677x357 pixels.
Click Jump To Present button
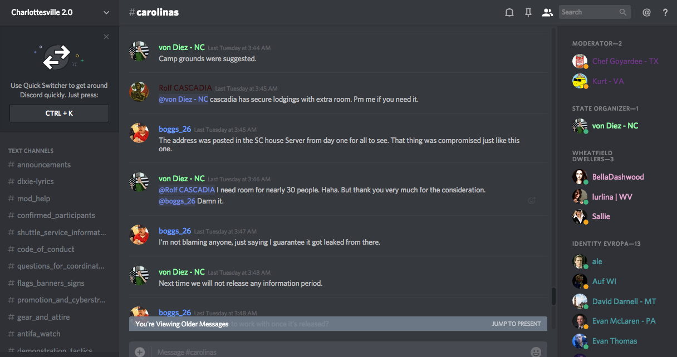[x=516, y=324]
